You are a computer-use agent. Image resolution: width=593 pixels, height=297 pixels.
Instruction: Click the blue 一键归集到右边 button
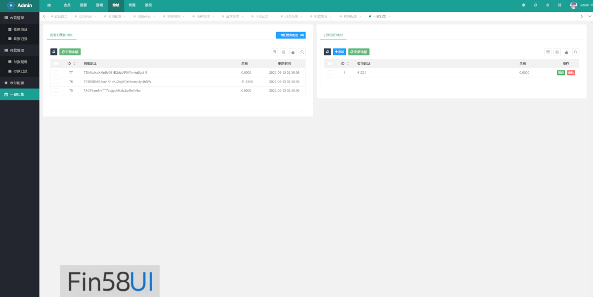coord(291,35)
